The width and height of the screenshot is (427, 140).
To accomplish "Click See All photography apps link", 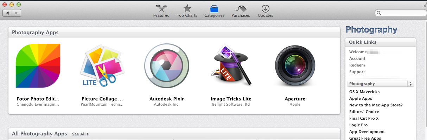I will 81,134.
